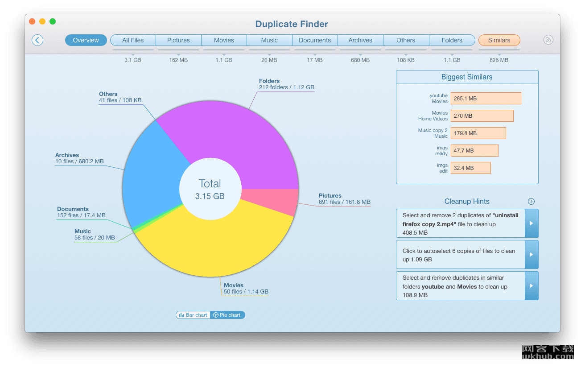Switch to Pie chart view

(227, 315)
